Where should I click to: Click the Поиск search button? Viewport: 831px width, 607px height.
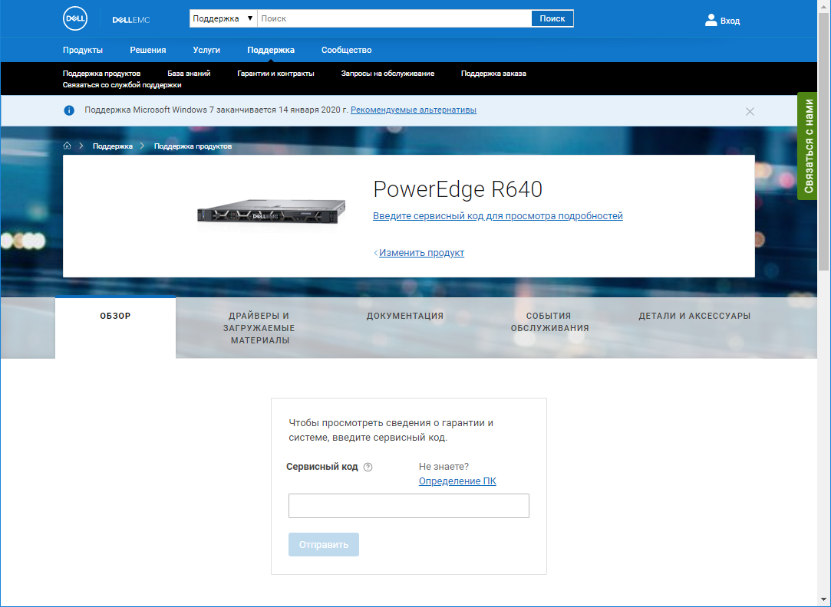(x=552, y=18)
